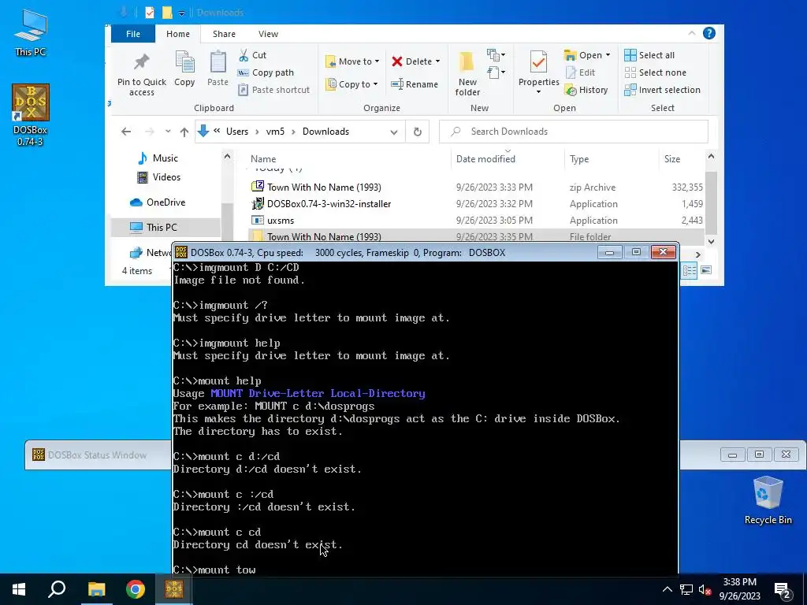Viewport: 807px width, 605px height.
Task: Select Town With No Name file folder
Action: point(477,236)
